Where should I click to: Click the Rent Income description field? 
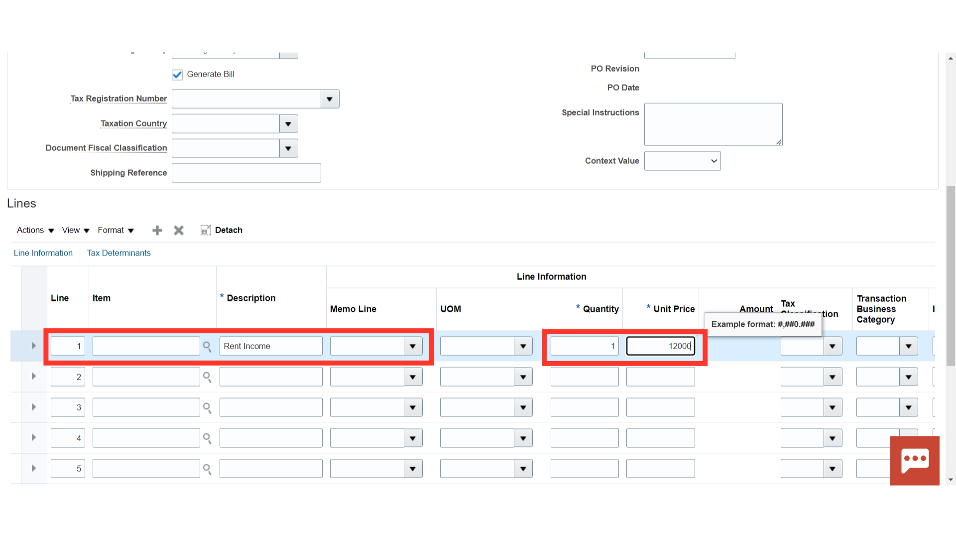coord(271,346)
